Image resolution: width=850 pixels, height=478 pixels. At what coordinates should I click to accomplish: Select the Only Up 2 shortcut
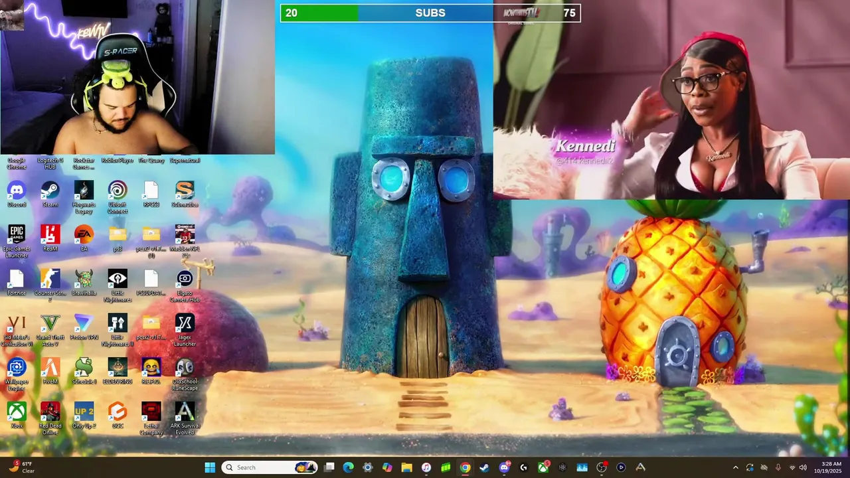click(x=84, y=416)
